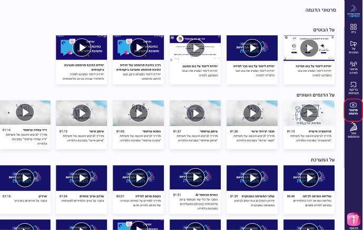The image size is (363, 230).
Task: Click the card title 'ארכיון'
Action: point(43,196)
